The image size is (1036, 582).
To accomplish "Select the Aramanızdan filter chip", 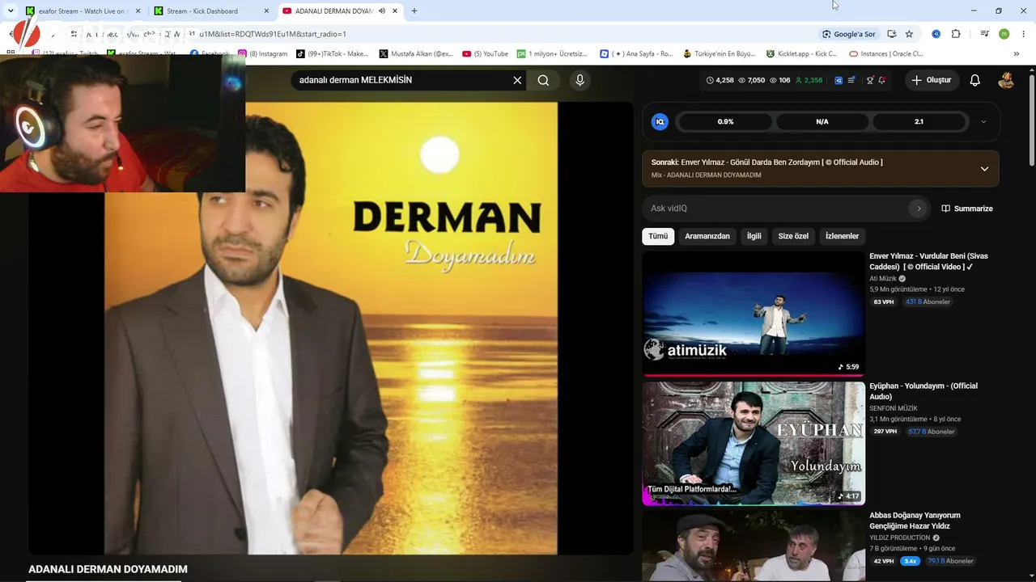I will (x=707, y=236).
